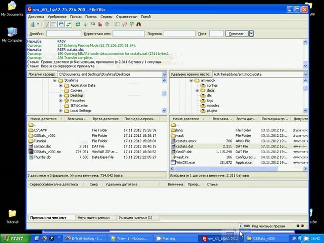This screenshot has width=324, height=243.
Task: Toggle the local directory tree view
Action: [54, 24]
